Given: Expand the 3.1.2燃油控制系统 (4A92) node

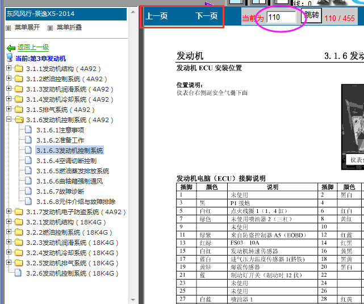Looking at the screenshot, I should click(9, 78).
